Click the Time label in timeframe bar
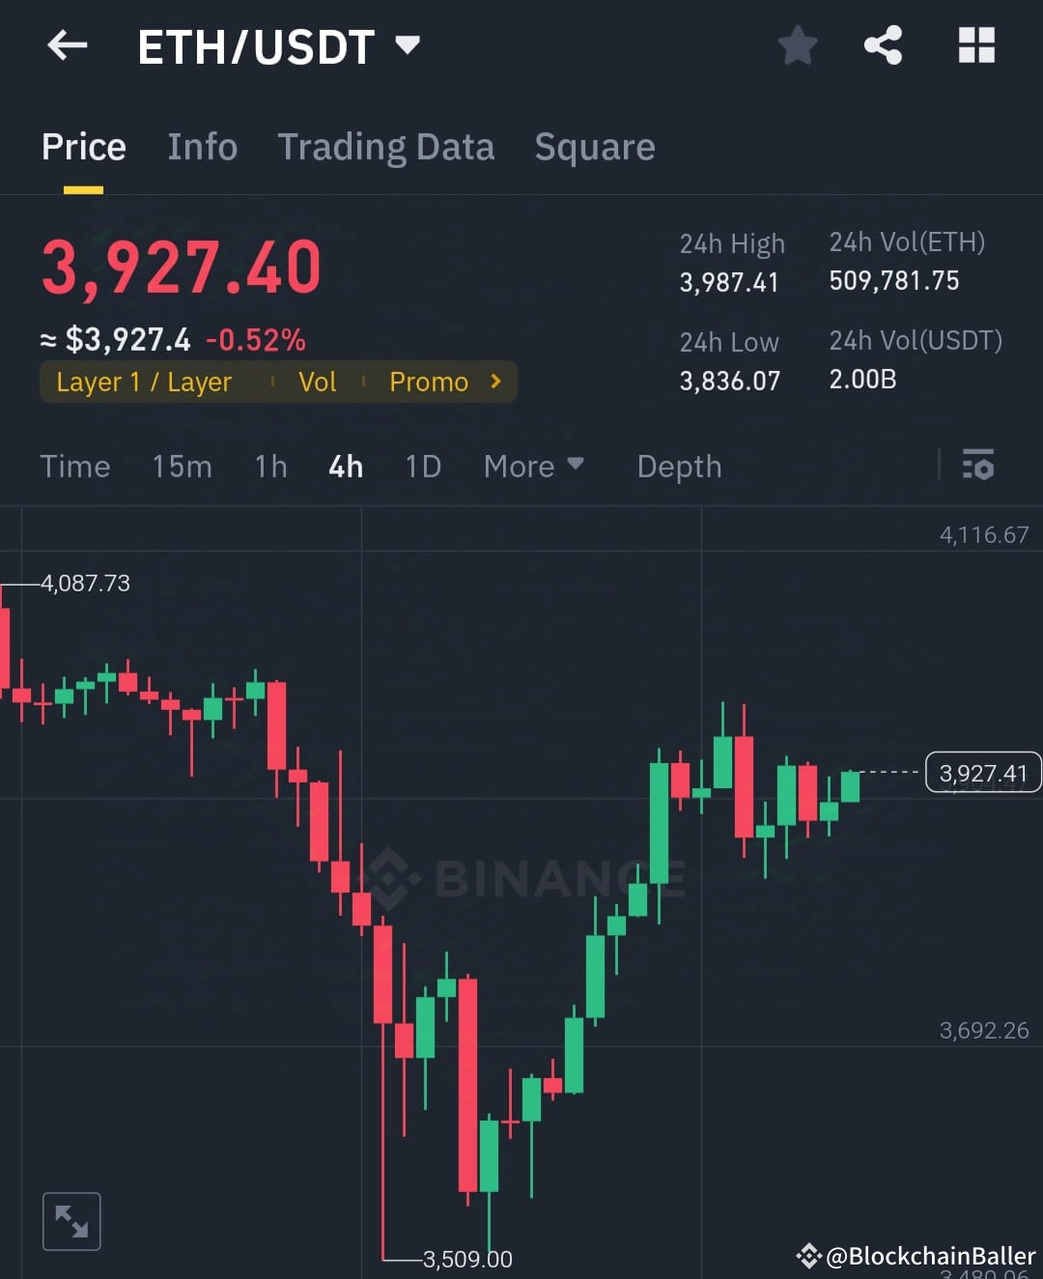The width and height of the screenshot is (1043, 1279). tap(74, 467)
